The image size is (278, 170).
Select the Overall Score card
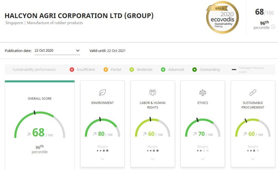[x=40, y=125]
